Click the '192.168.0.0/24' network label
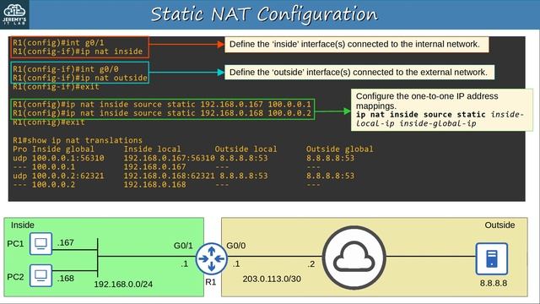The height and width of the screenshot is (304, 540). click(123, 285)
